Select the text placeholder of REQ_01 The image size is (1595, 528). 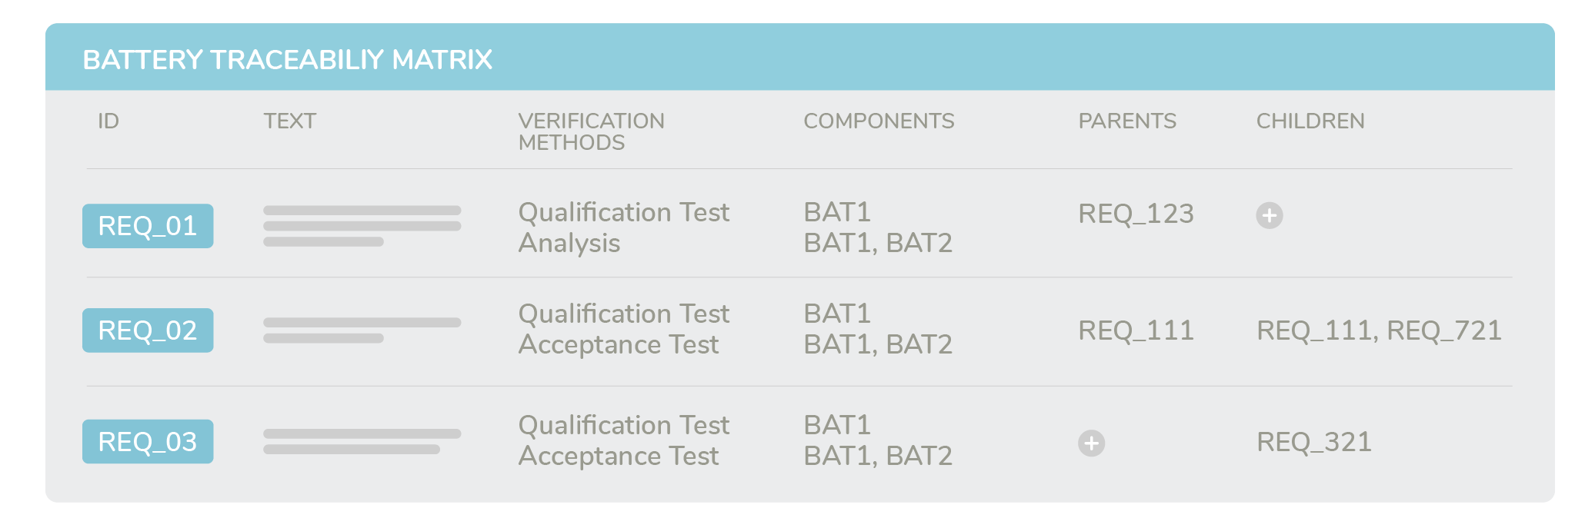tap(362, 226)
